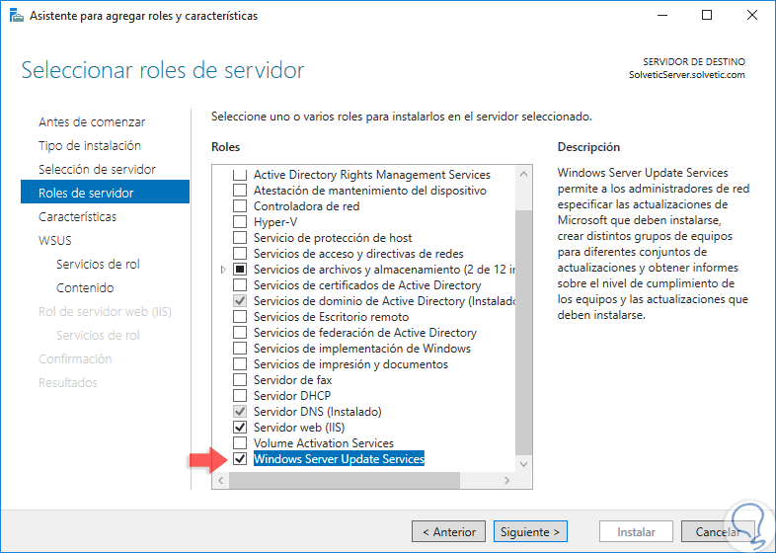Screen dimensions: 776x553
Task: Uncheck the Servidor web (IIS) checkbox
Action: click(x=240, y=428)
